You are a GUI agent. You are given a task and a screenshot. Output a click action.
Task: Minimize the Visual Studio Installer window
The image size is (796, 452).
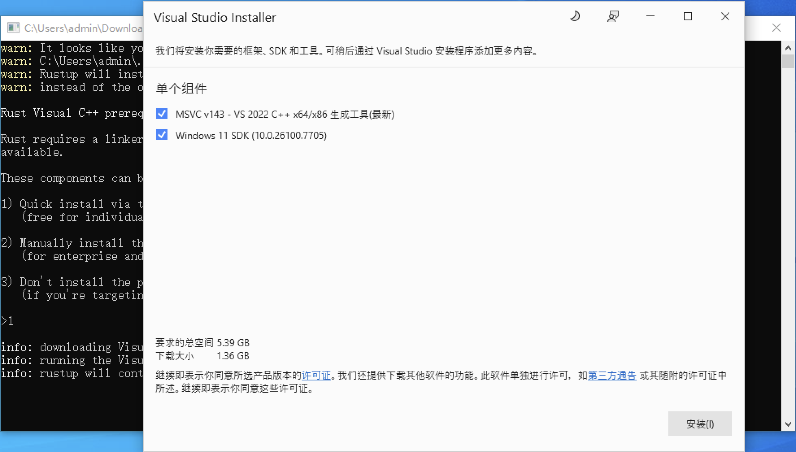tap(650, 16)
